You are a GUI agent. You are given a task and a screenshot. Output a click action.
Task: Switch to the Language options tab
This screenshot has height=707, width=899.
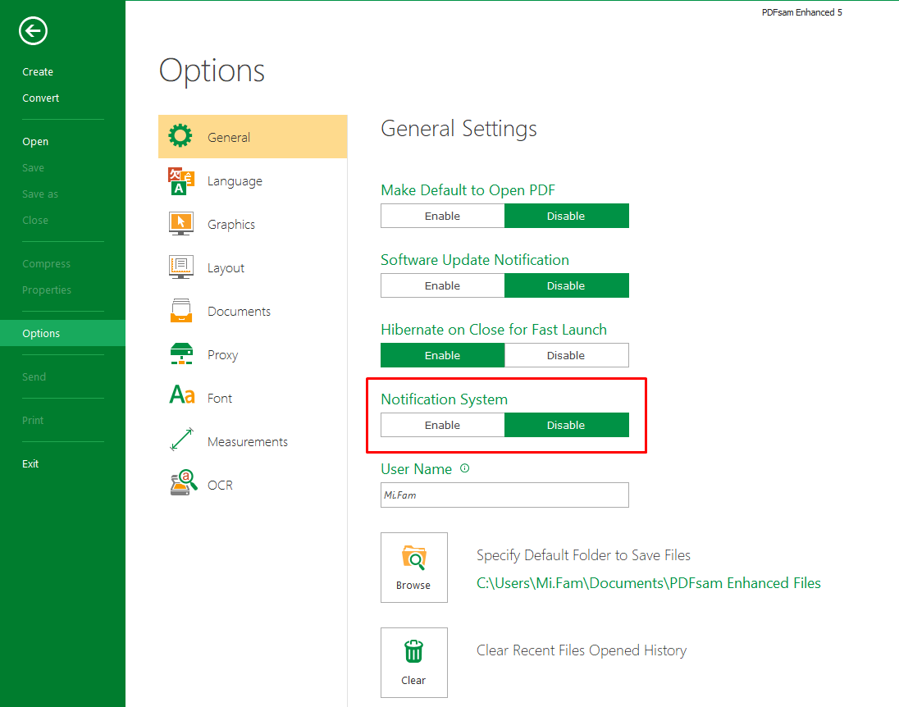253,180
